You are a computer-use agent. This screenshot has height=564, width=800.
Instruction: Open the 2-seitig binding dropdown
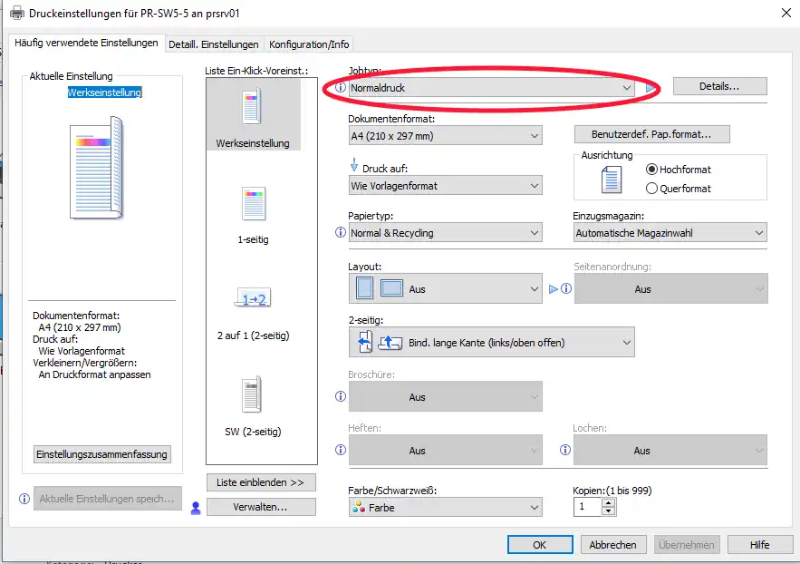[491, 343]
